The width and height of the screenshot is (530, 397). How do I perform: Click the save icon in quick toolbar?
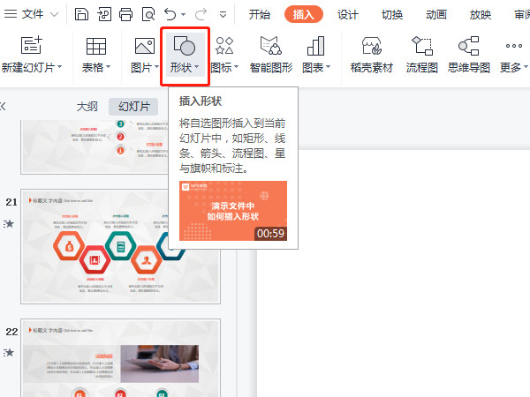(81, 14)
